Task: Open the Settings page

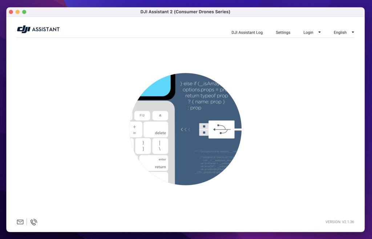Action: (x=283, y=32)
